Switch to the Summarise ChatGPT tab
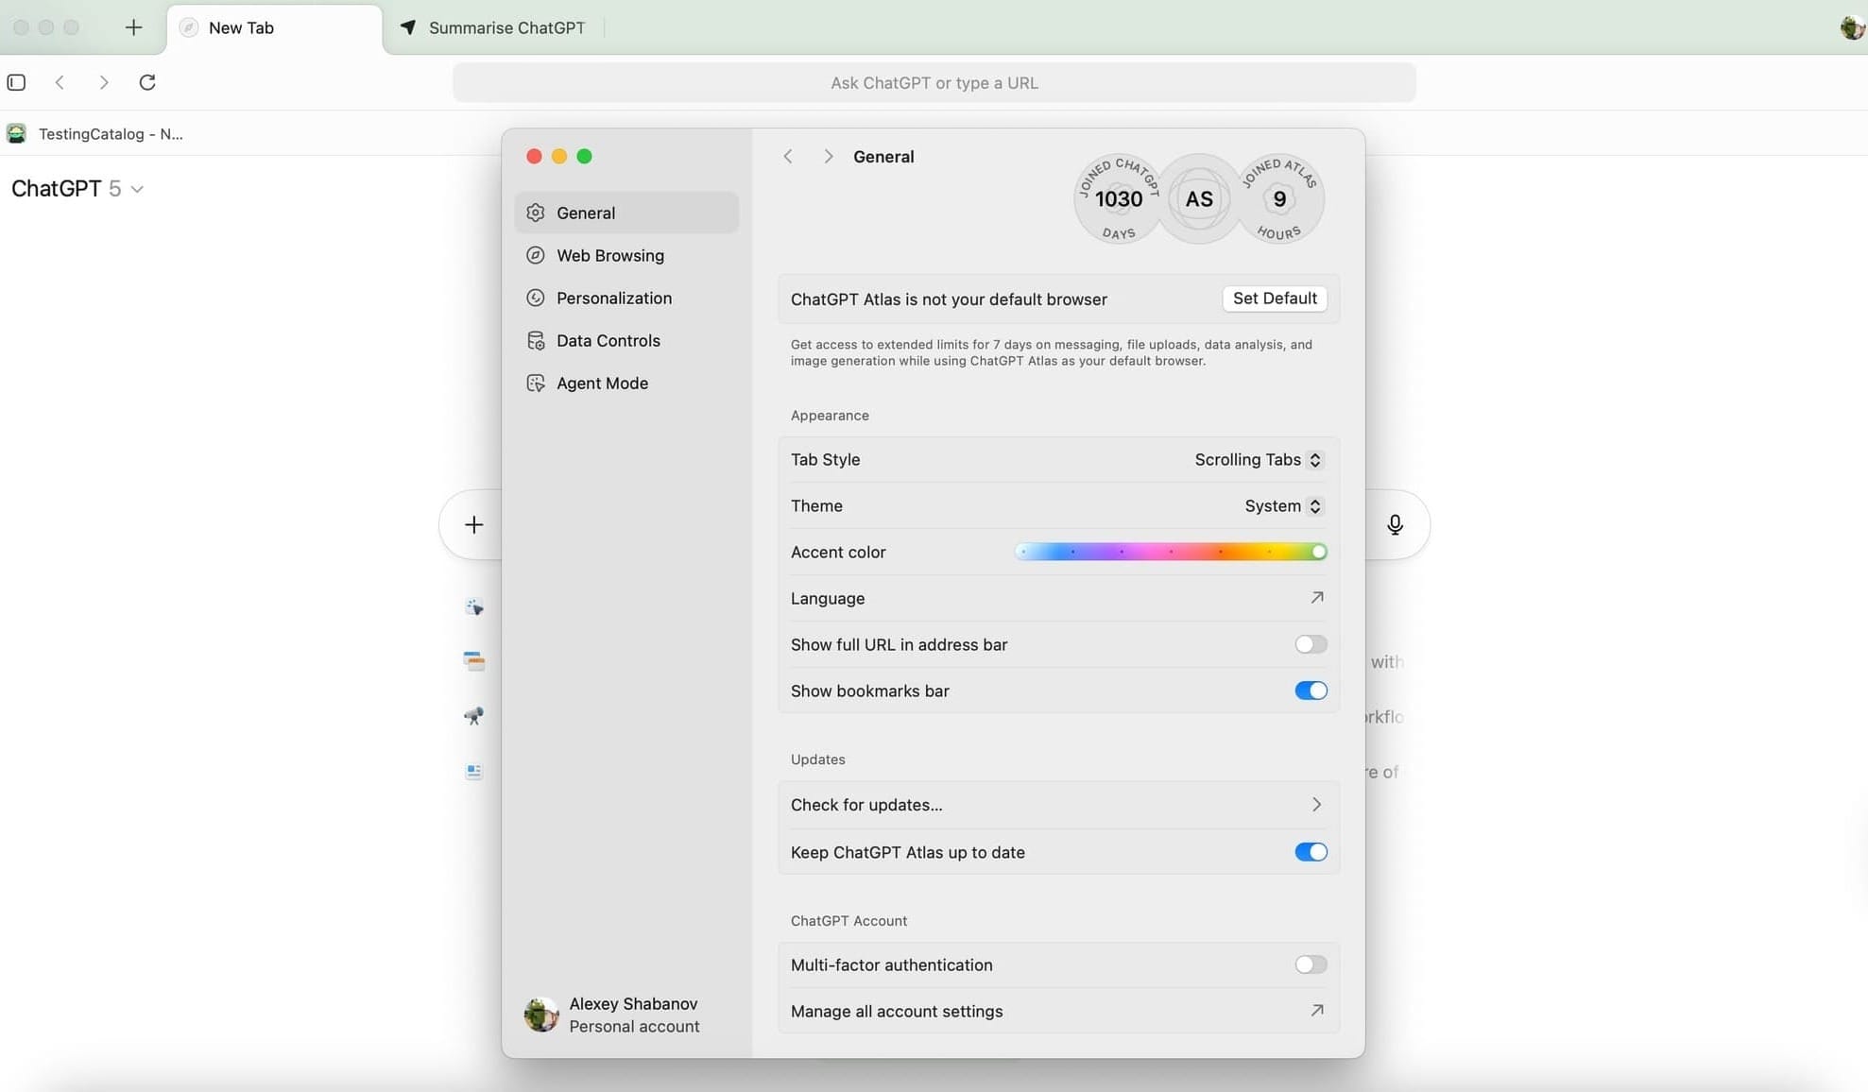The height and width of the screenshot is (1092, 1868). 506,27
